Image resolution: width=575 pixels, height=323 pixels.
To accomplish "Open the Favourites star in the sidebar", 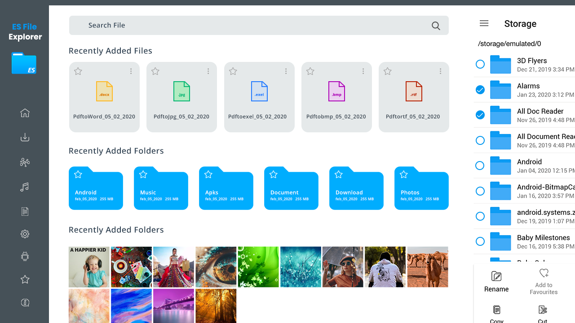I will 25,279.
